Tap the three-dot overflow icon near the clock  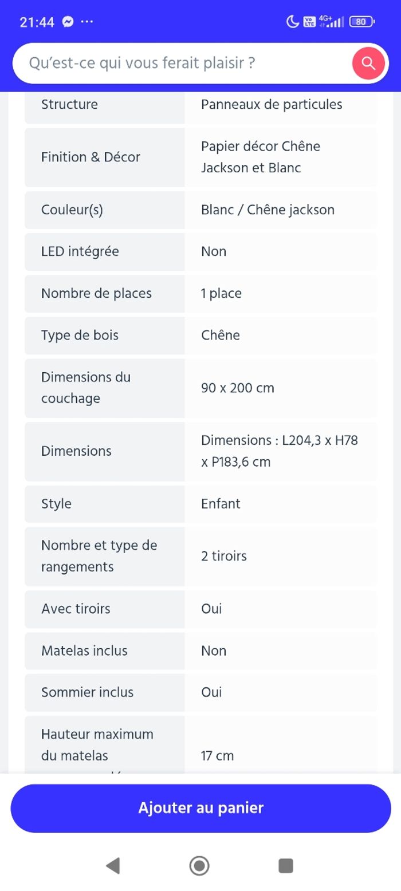coord(87,21)
